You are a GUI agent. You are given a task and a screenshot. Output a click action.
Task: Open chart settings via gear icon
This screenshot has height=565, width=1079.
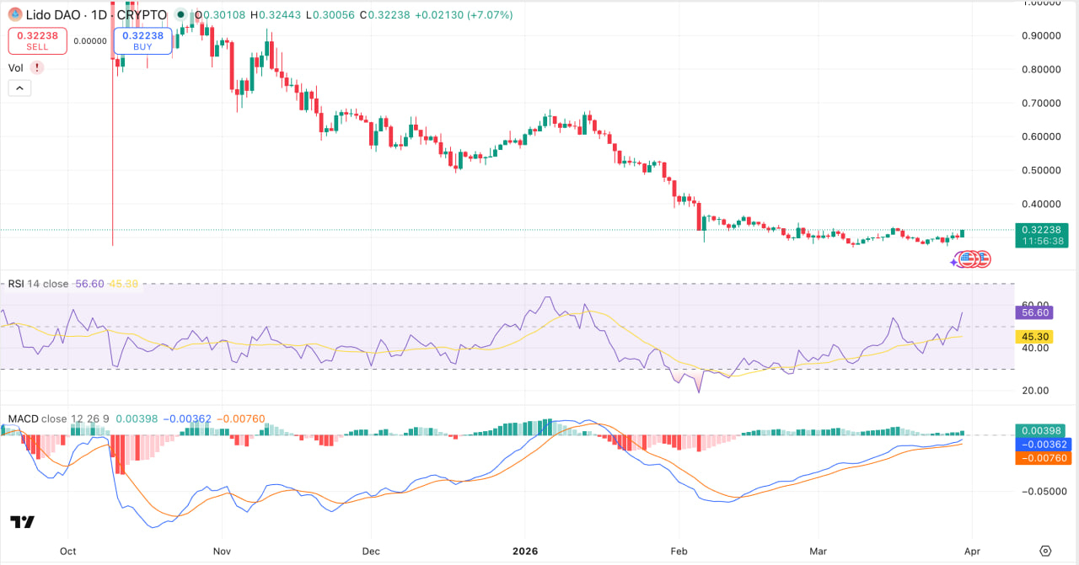1045,551
